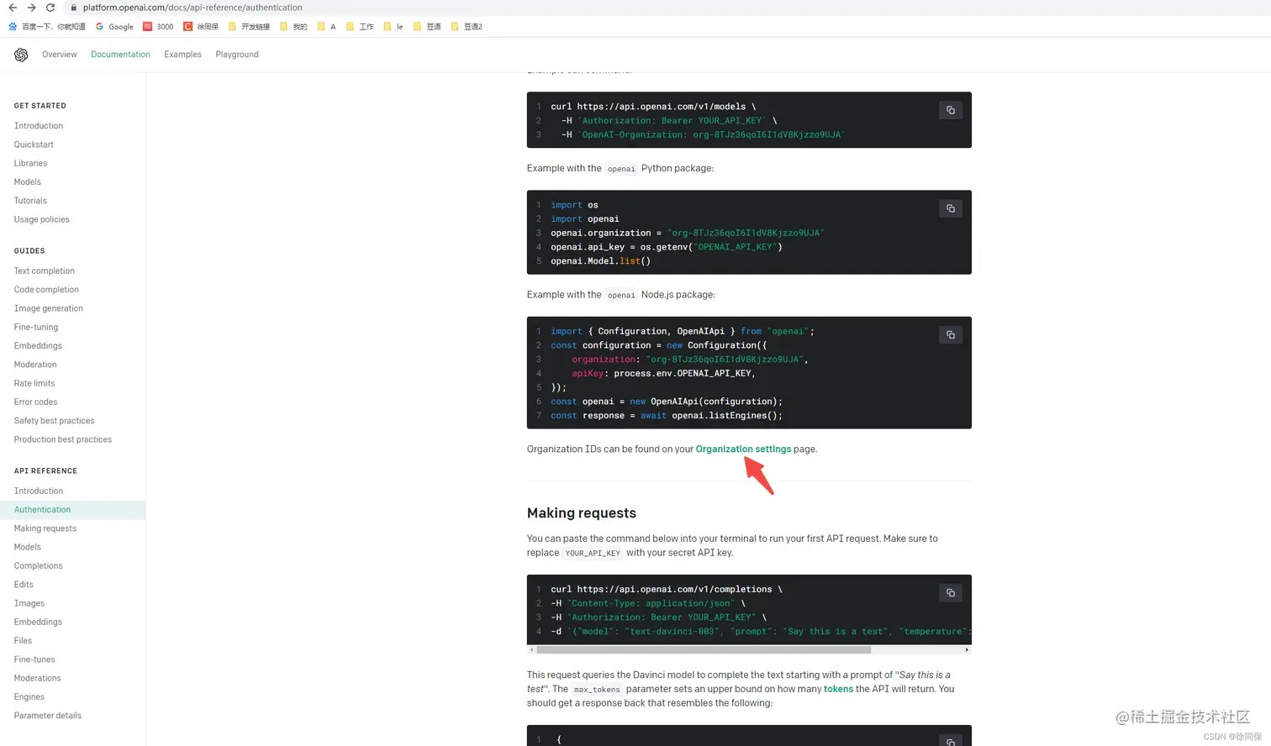Click the code scrollbar right arrow

coord(967,649)
